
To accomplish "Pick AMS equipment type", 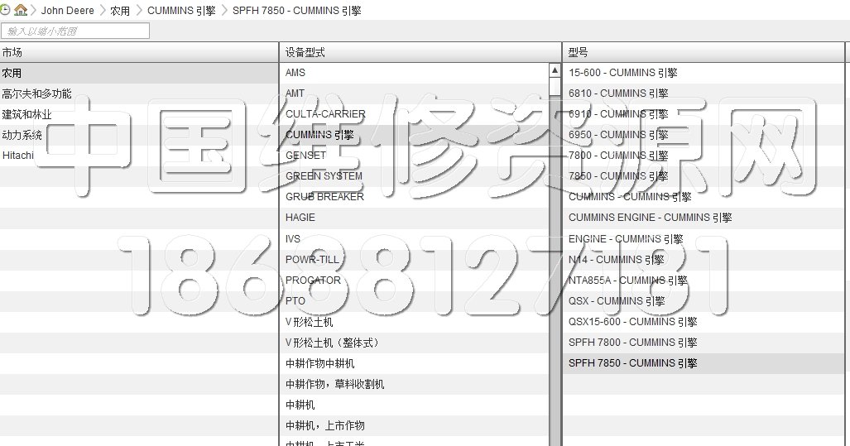I will coord(295,73).
